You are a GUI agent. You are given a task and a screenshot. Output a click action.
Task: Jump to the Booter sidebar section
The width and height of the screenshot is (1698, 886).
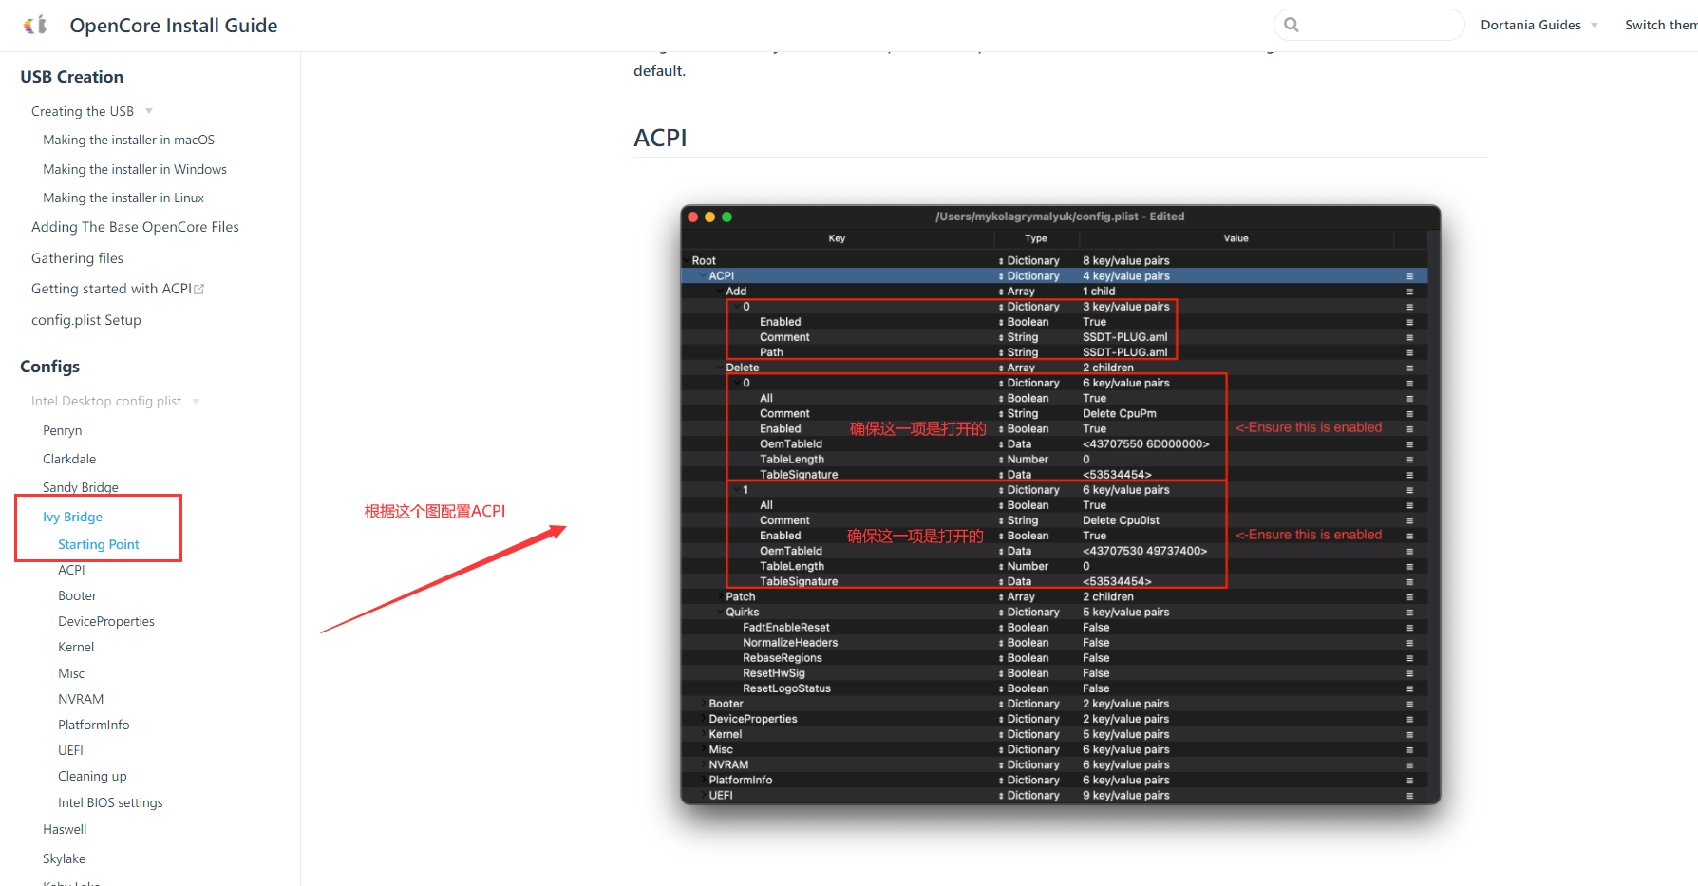point(77,595)
